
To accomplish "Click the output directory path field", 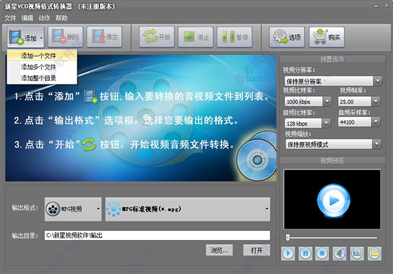I will point(157,235).
